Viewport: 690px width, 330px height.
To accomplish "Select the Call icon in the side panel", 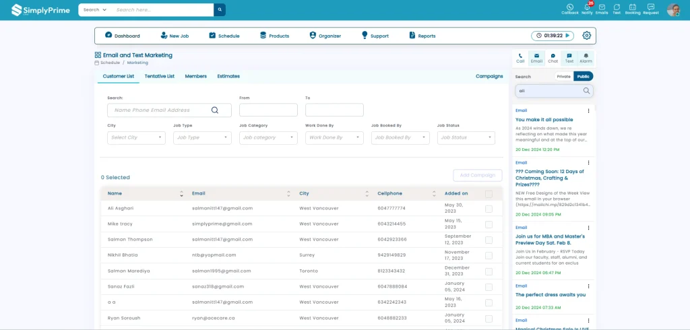I will point(520,58).
